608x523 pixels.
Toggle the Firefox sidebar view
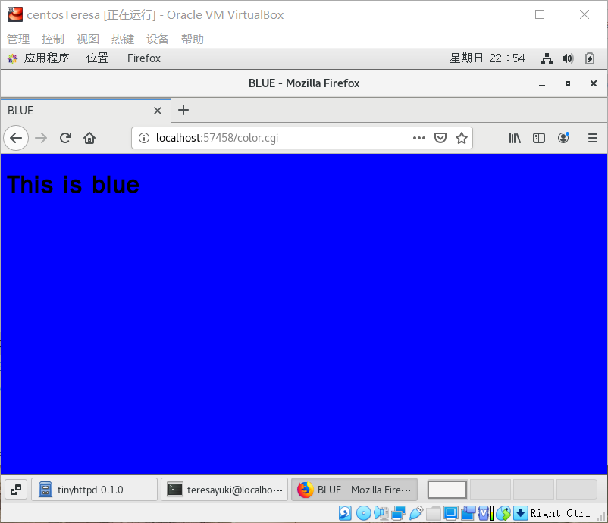click(539, 138)
